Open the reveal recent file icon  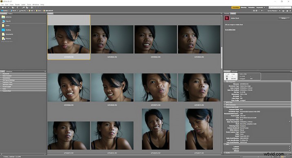[13, 8]
